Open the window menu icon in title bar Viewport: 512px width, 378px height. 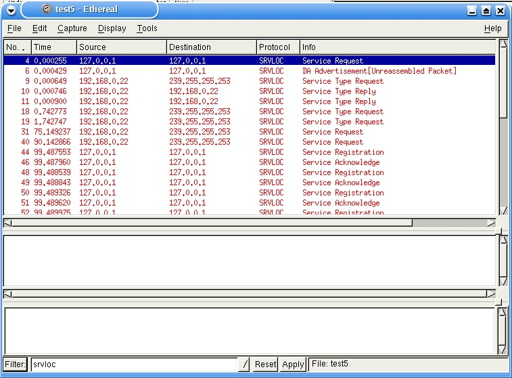tap(11, 10)
